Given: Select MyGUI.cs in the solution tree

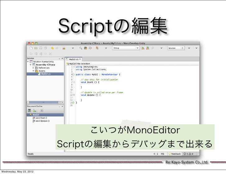Looking at the screenshot, I should 45,74.
